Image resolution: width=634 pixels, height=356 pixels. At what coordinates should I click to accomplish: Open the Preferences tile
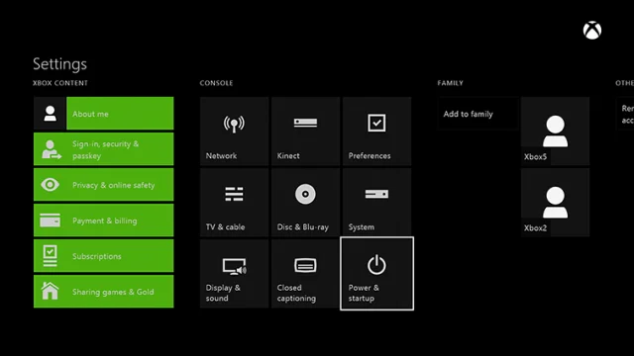(x=376, y=132)
